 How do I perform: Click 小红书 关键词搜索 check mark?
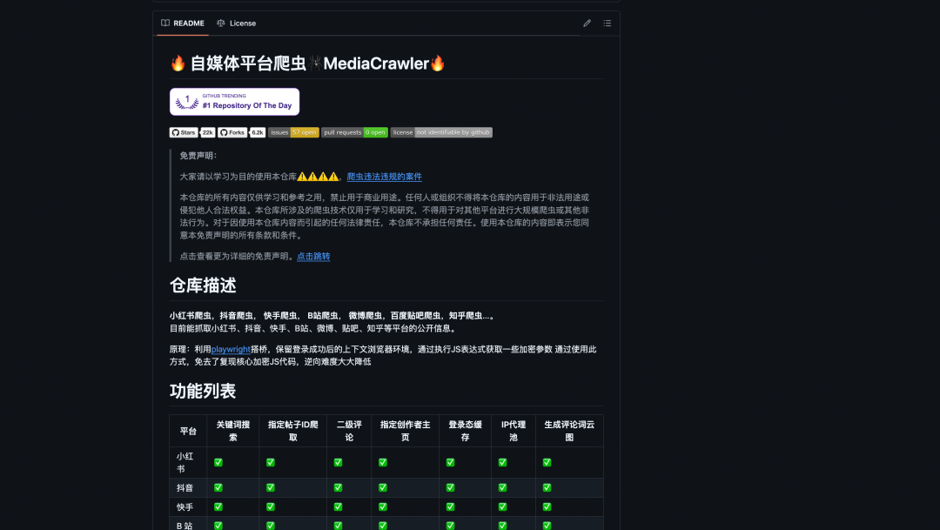218,463
